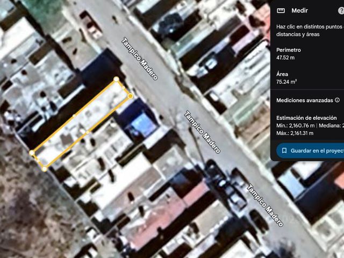Click the area value 75.24 m²
344x258 pixels.
(286, 82)
